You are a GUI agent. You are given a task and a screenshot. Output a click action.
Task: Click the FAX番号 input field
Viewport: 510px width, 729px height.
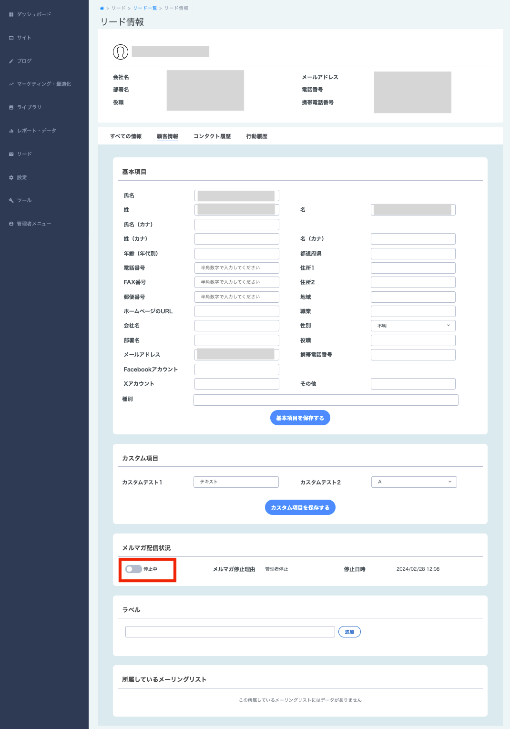pos(237,282)
